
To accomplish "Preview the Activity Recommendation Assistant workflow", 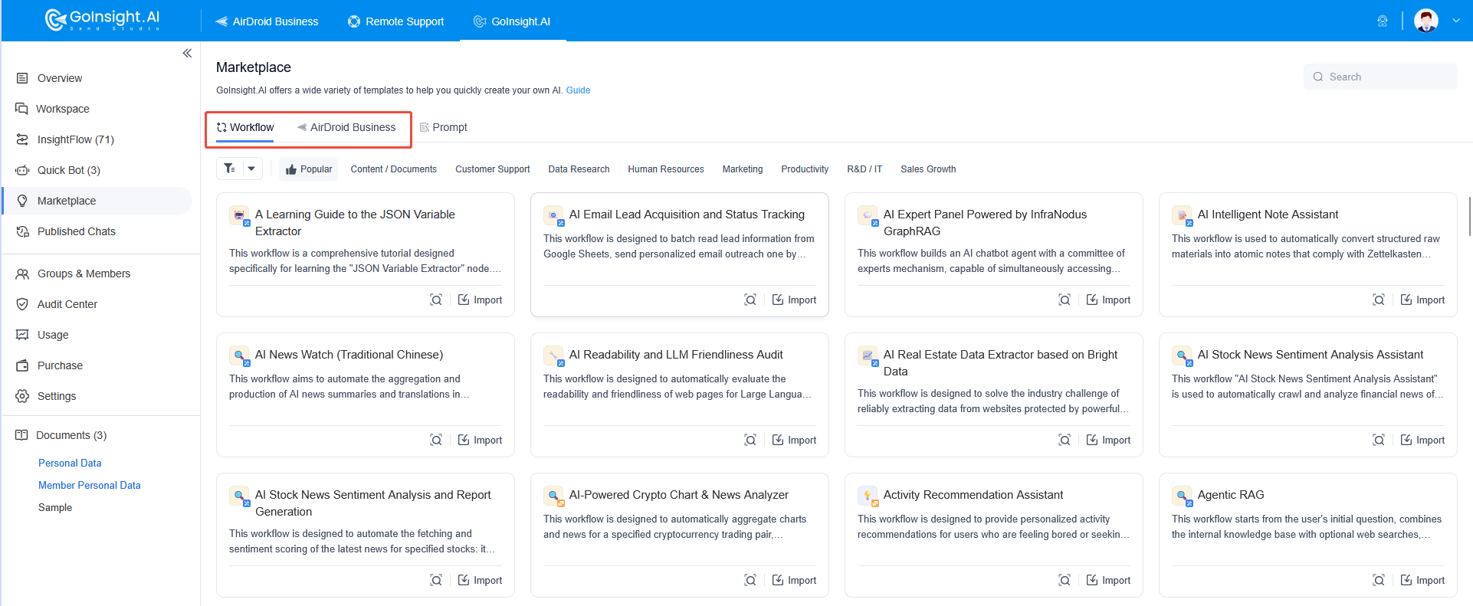I will pyautogui.click(x=1065, y=580).
